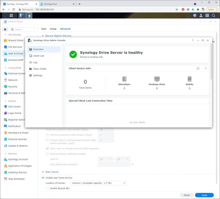Screen dimensions: 220x199
Task: Collapse the User Home section
Action: pyautogui.click(x=43, y=172)
